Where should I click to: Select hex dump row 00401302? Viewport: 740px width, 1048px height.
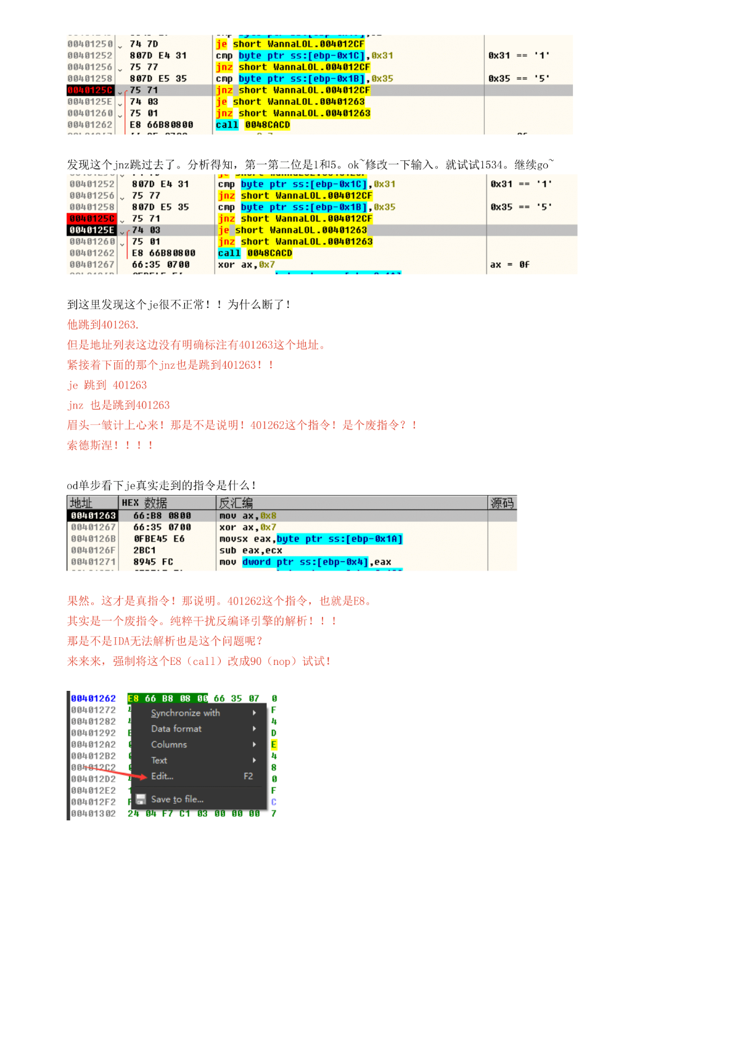click(93, 814)
